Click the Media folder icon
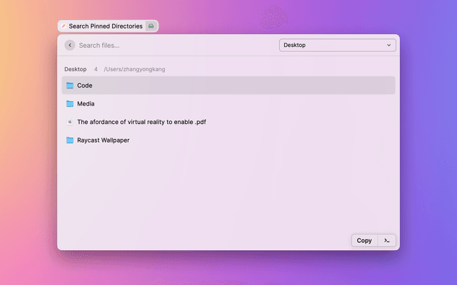 [x=70, y=104]
